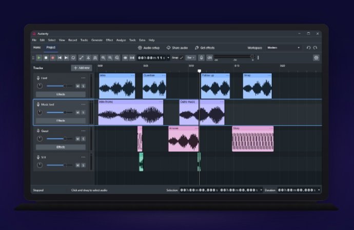This screenshot has height=230, width=354.
Task: Mute the Guest track
Action: pos(77,139)
